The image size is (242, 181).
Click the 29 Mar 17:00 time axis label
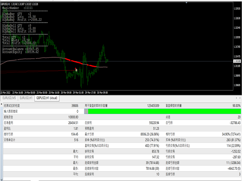tap(90, 92)
